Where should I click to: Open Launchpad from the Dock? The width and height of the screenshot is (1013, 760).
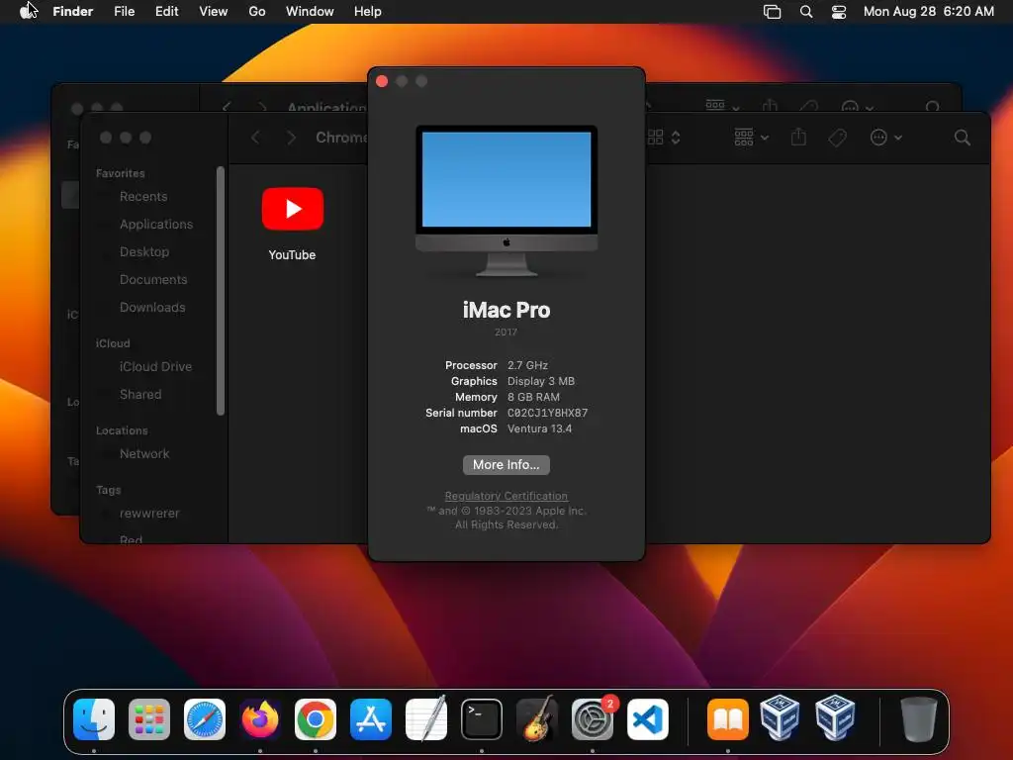[149, 719]
